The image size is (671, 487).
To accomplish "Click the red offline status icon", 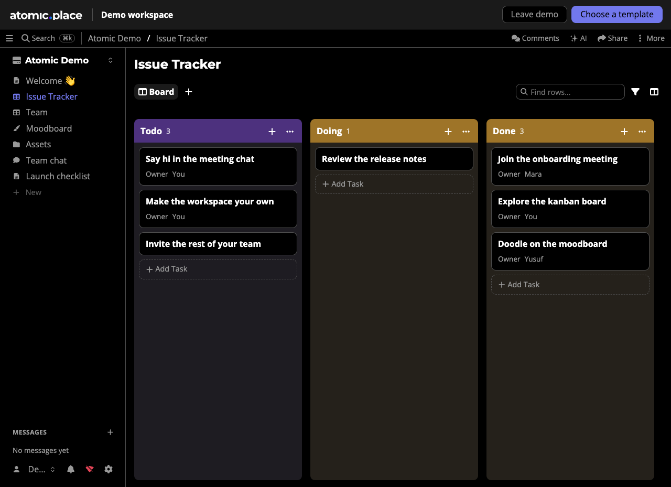I will coord(90,469).
